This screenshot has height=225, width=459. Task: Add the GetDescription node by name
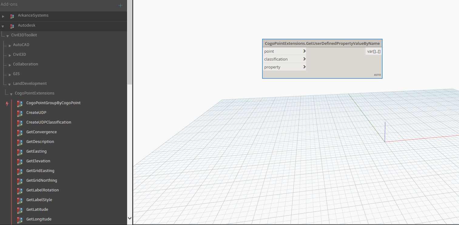point(40,142)
